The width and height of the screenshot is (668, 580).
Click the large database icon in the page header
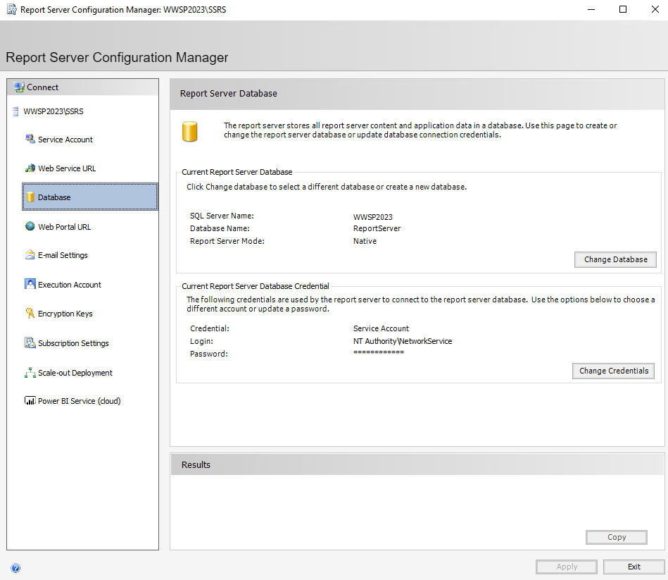(189, 131)
